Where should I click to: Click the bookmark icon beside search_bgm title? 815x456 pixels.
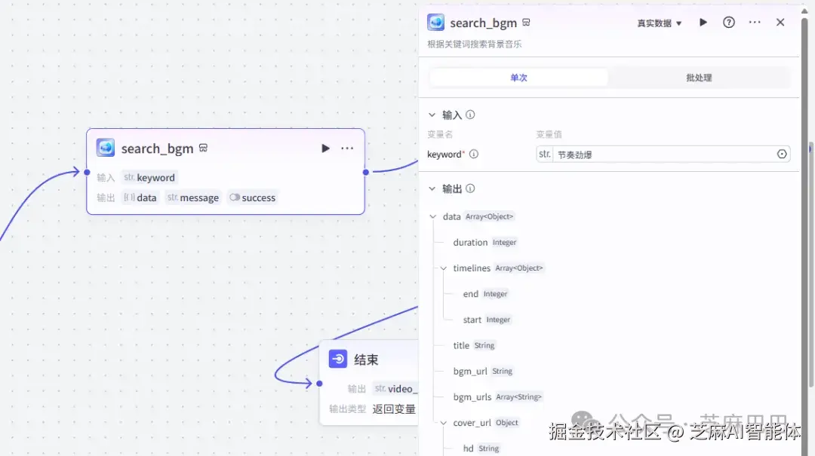coord(526,23)
